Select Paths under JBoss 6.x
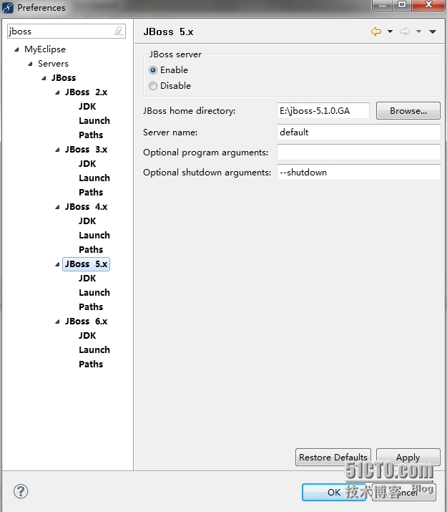This screenshot has height=512, width=447. coord(91,364)
